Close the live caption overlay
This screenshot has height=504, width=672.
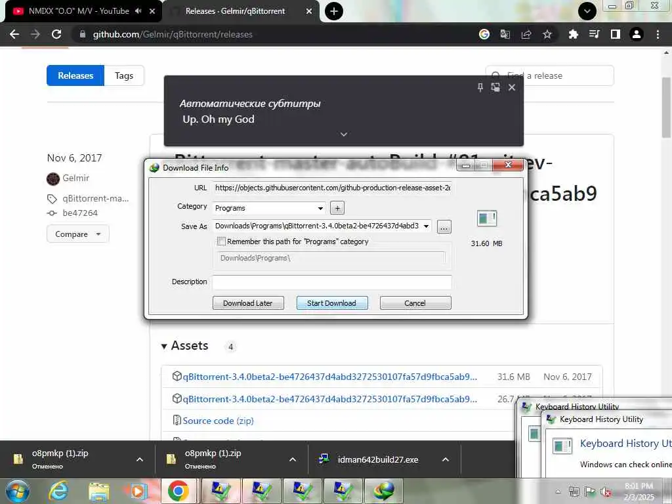tap(512, 87)
